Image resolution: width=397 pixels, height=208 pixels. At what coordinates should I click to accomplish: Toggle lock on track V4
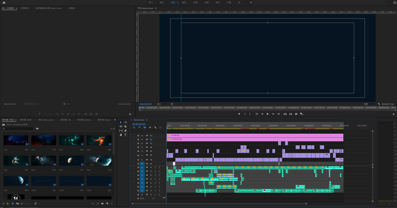tap(138, 151)
